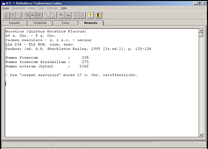The height and width of the screenshot is (149, 208).
Task: Click the text 'Horatius (Quintus Horatius Flaccus)'
Action: click(46, 31)
